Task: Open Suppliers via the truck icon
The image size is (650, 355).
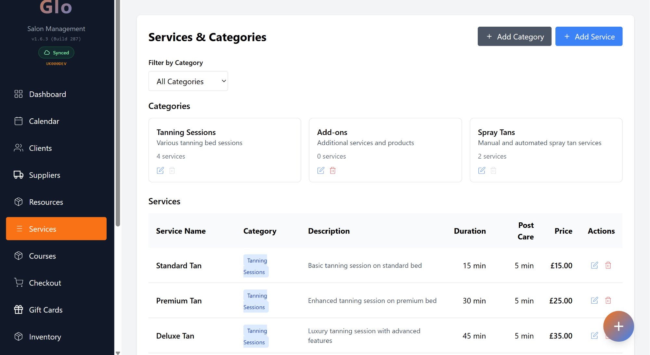Action: [19, 175]
